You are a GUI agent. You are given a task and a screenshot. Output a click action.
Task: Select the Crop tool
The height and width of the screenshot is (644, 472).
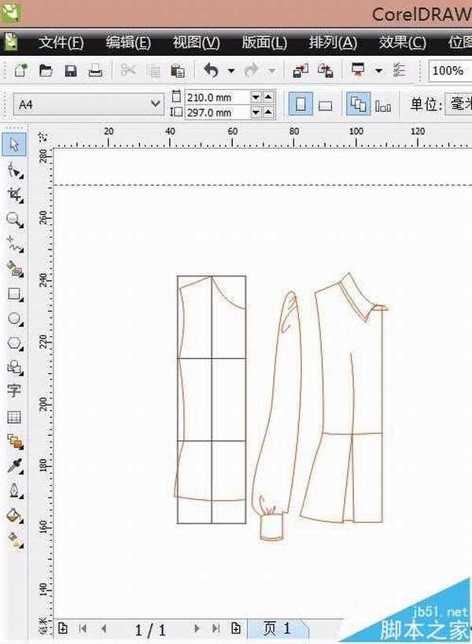click(x=14, y=194)
